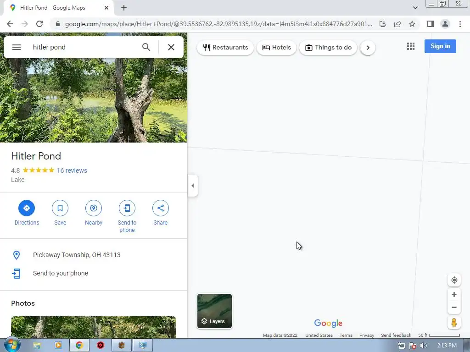
Task: Save Hitler Pond to a list
Action: 60,208
